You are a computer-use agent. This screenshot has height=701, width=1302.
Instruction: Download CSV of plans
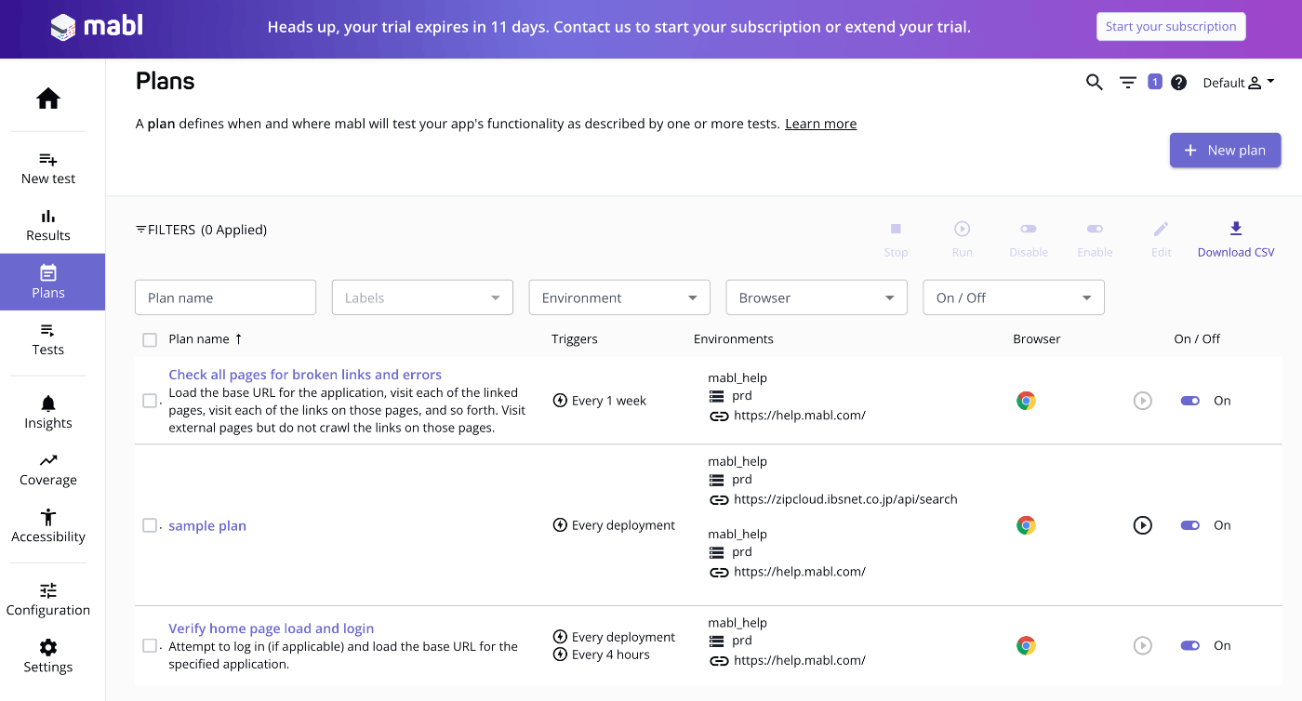[x=1236, y=239]
